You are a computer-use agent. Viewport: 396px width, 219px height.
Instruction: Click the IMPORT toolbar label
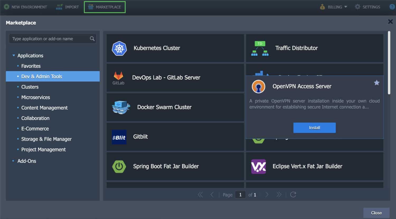click(x=72, y=7)
